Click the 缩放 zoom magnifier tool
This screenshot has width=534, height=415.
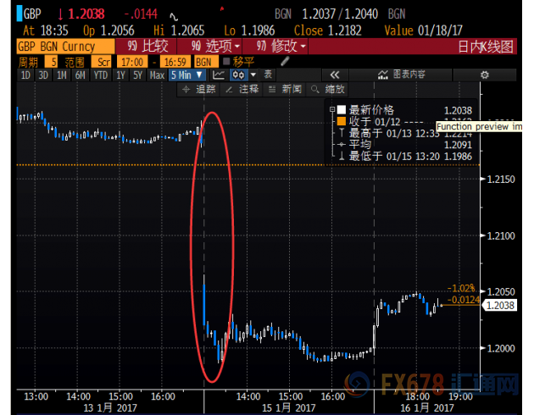[329, 89]
